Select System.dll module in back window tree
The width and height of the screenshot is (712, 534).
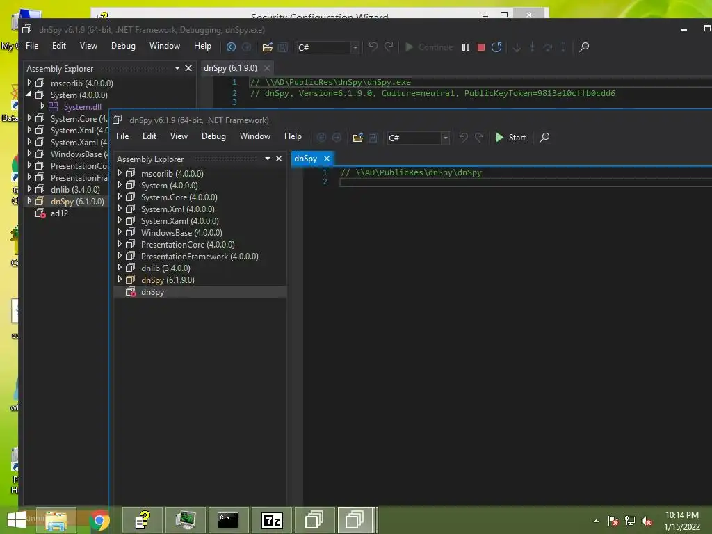coord(83,106)
